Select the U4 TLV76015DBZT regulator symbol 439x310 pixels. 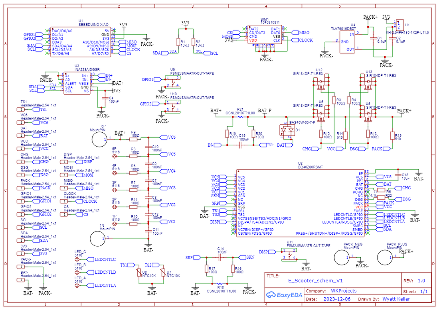(347, 42)
